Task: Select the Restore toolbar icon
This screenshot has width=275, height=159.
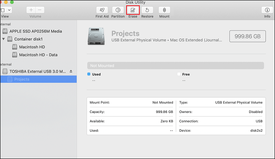Action: point(147,10)
